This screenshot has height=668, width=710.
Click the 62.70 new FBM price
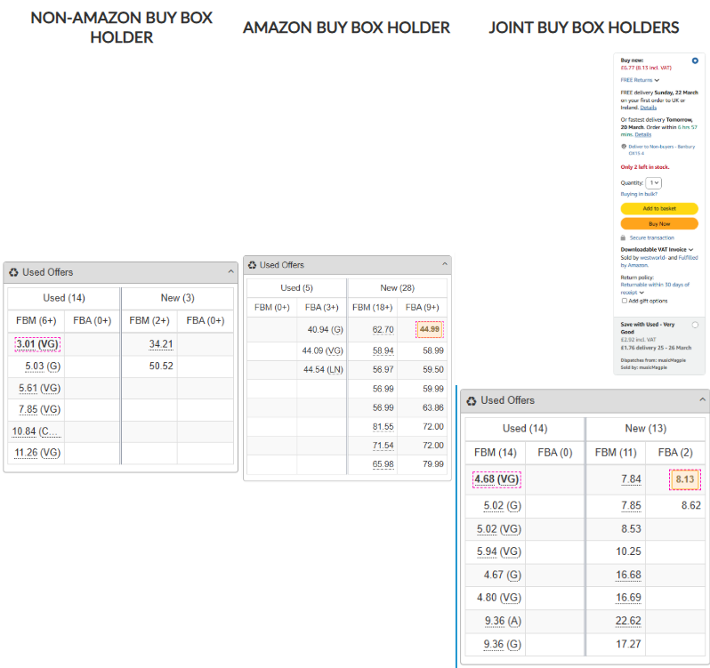click(x=383, y=329)
